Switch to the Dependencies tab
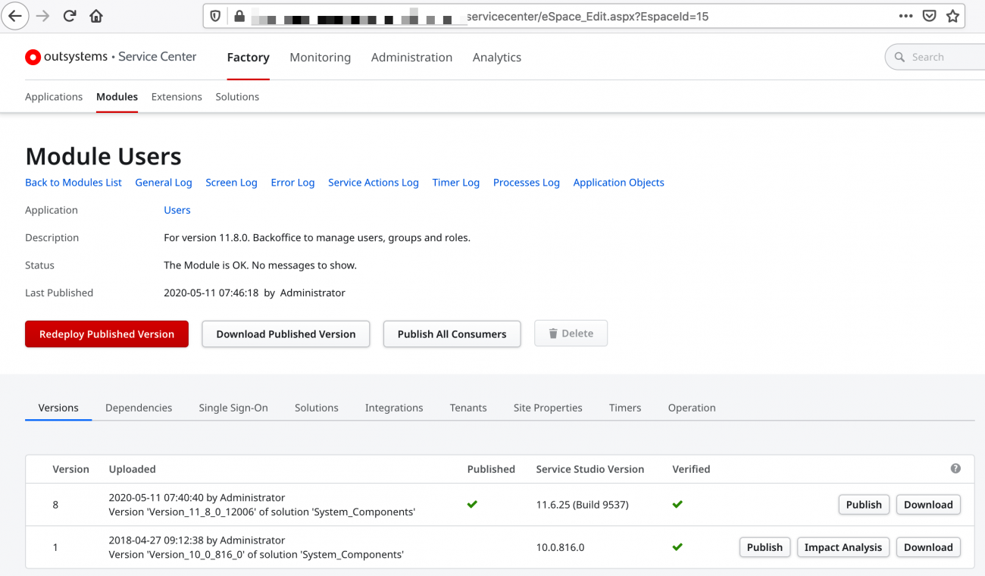Viewport: 985px width, 576px height. (x=139, y=408)
